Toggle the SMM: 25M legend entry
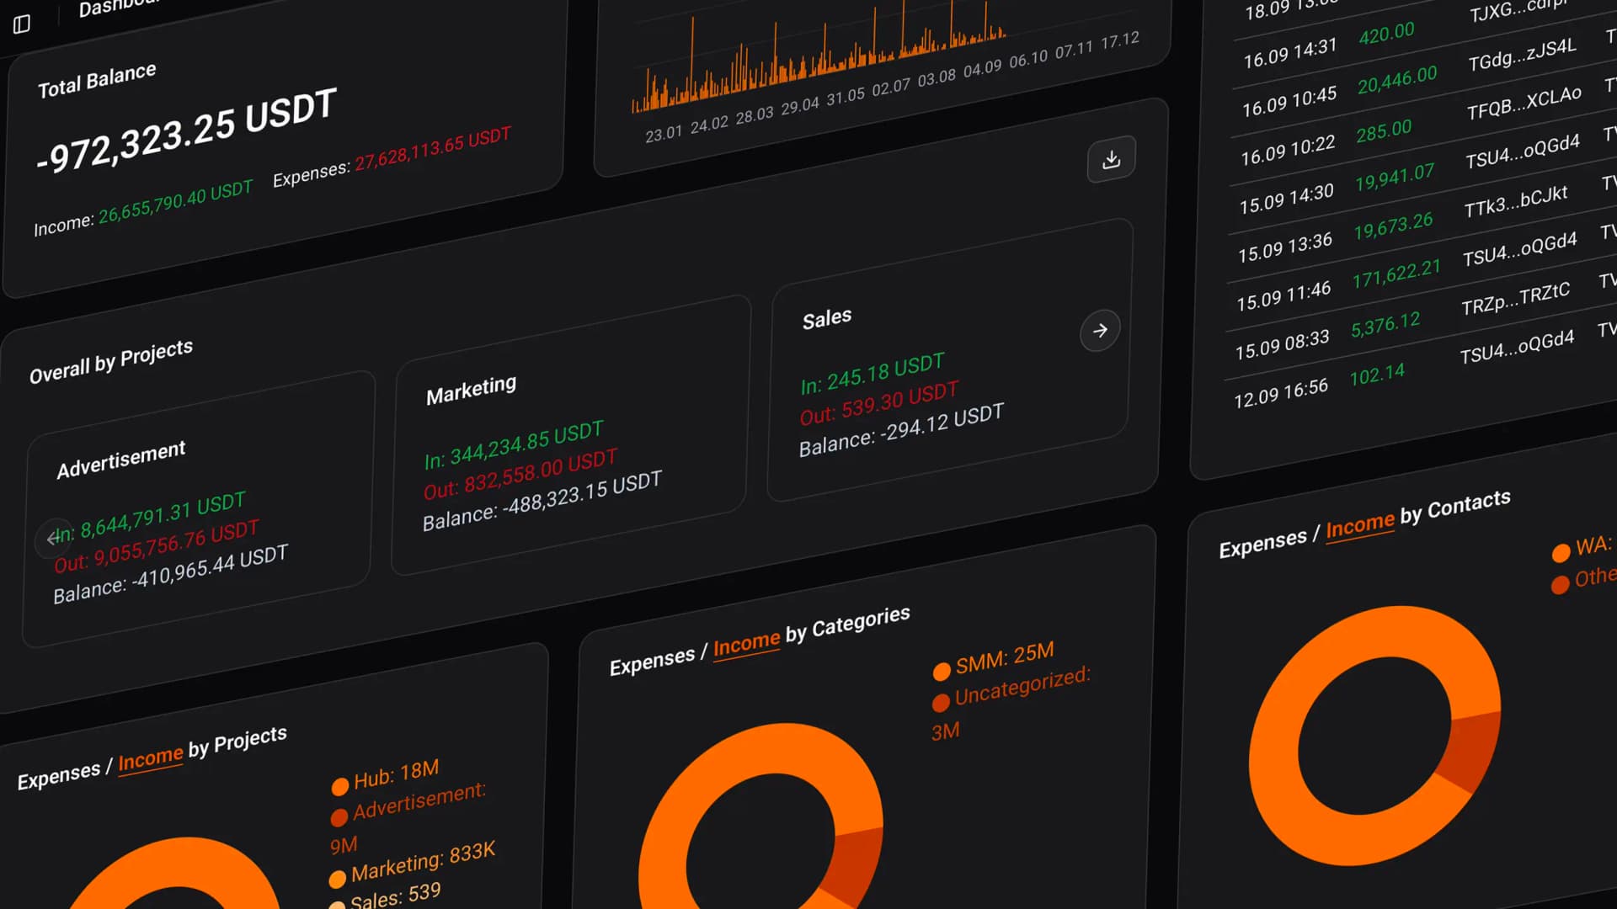This screenshot has width=1617, height=909. (941, 671)
